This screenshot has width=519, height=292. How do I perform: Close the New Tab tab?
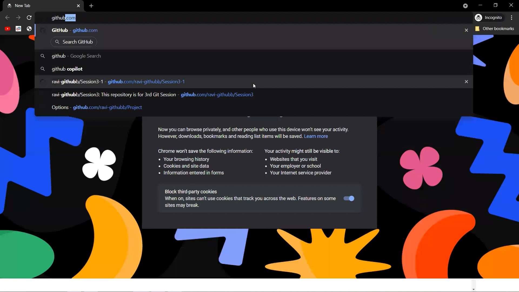78,6
